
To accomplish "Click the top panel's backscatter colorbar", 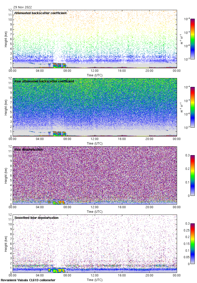I will coord(192,39).
